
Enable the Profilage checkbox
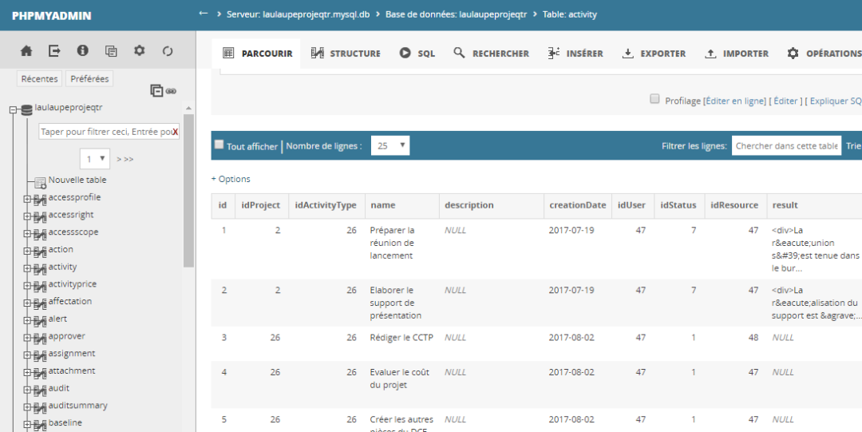pos(655,100)
